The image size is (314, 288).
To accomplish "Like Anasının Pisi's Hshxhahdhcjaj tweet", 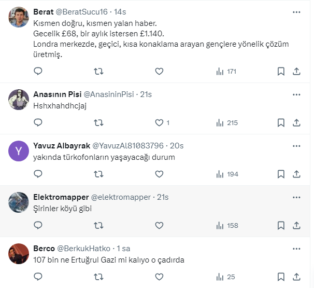I will tap(159, 123).
